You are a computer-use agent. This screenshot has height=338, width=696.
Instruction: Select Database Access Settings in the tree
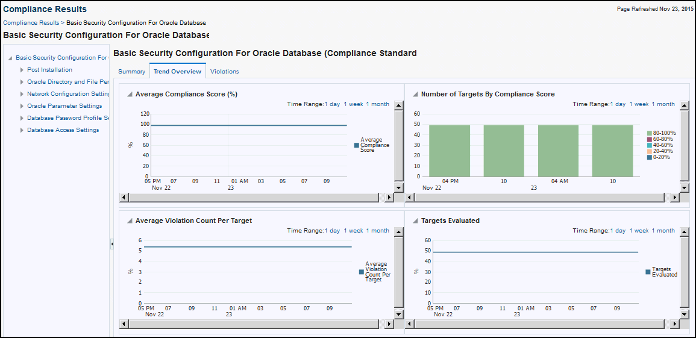tap(63, 130)
